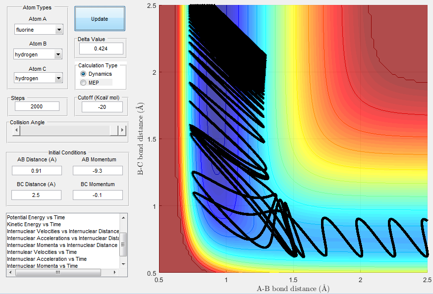Click the plot list's horizontal scrollbar thumb
Screen dimensions: 433x294
[58, 273]
